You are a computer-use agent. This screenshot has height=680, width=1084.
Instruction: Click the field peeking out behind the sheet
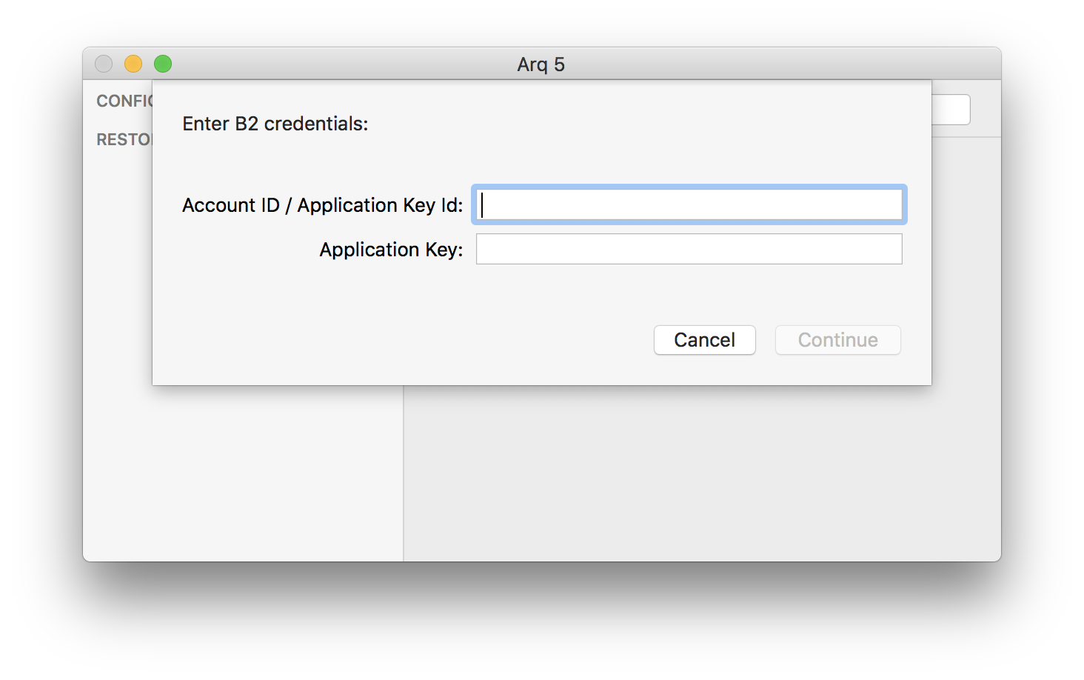951,110
